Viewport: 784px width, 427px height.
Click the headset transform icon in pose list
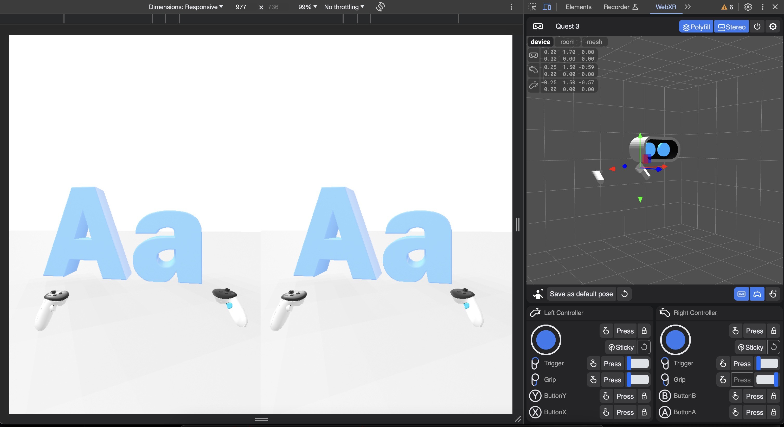(x=534, y=55)
